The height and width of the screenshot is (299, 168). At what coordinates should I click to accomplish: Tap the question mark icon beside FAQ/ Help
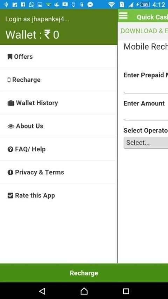[x=10, y=149]
